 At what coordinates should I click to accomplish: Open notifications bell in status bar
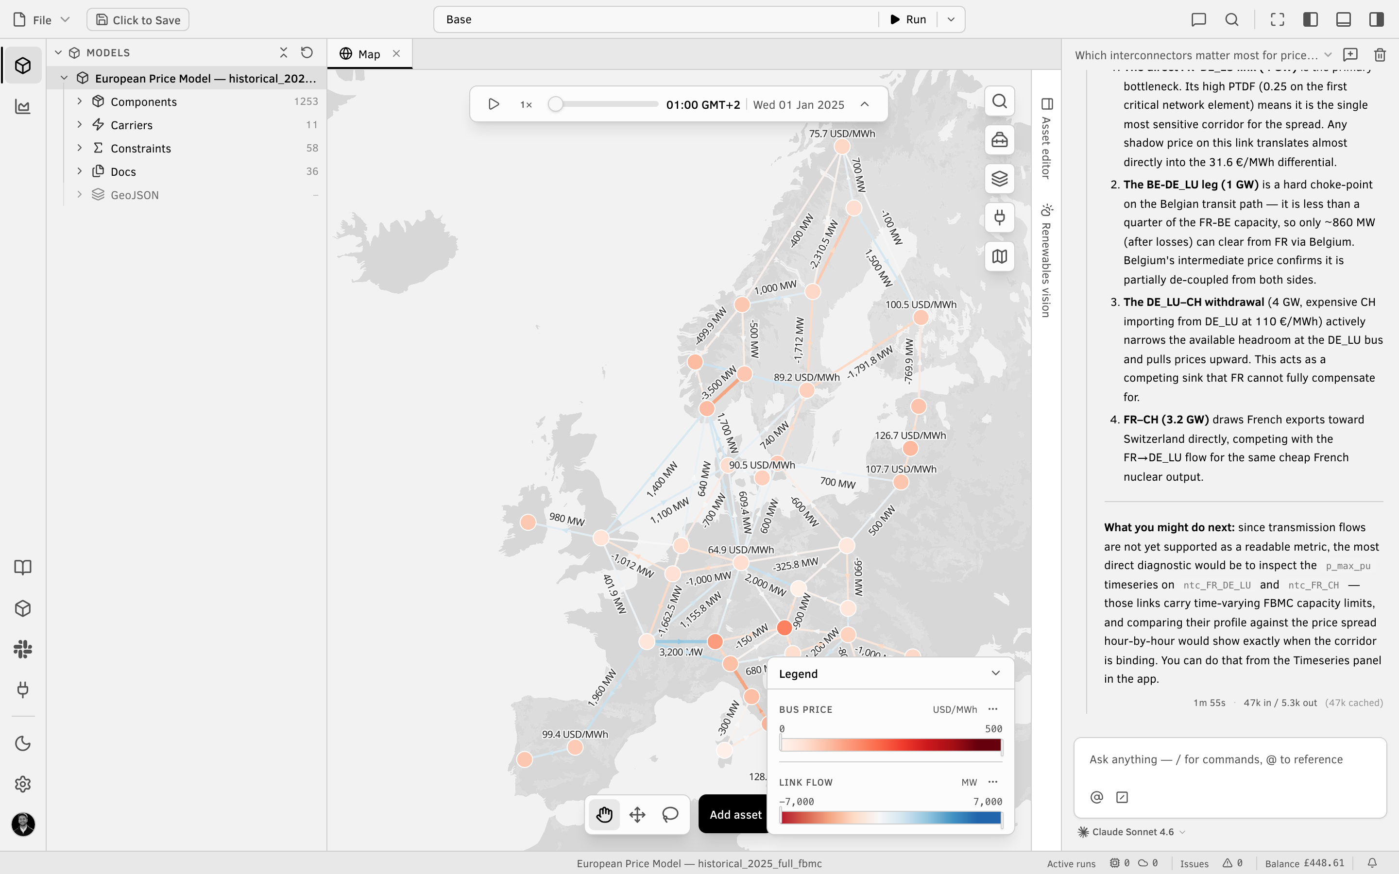[x=1372, y=863]
